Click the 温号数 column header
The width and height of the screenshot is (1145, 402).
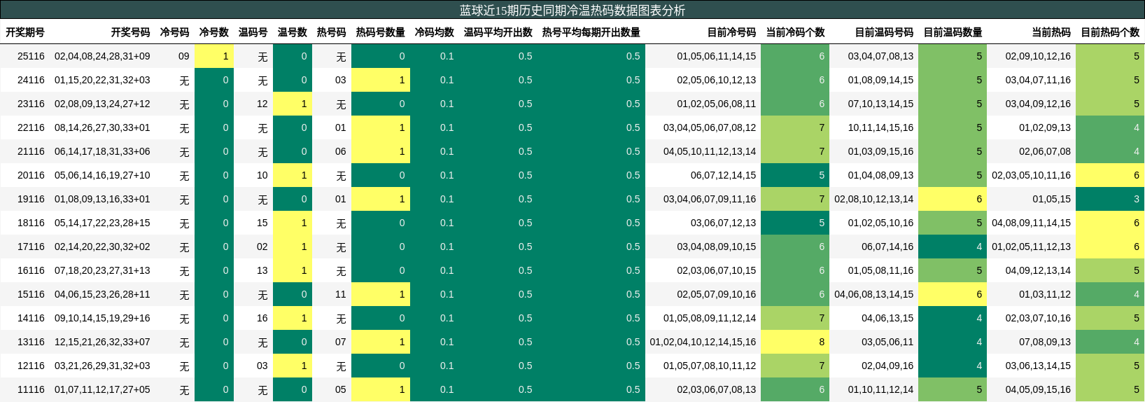pos(292,32)
